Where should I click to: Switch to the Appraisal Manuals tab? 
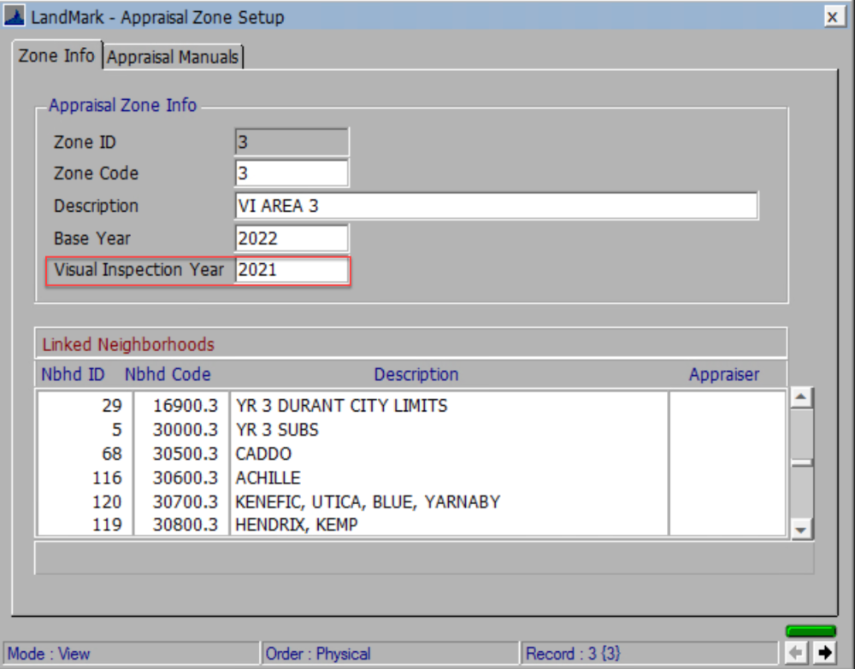(x=173, y=56)
